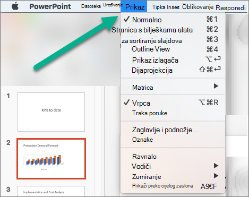Switch to Outline View
Screen dimensions: 249x197
point(173,49)
